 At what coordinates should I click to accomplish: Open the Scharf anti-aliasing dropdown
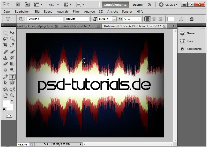pos(139,19)
